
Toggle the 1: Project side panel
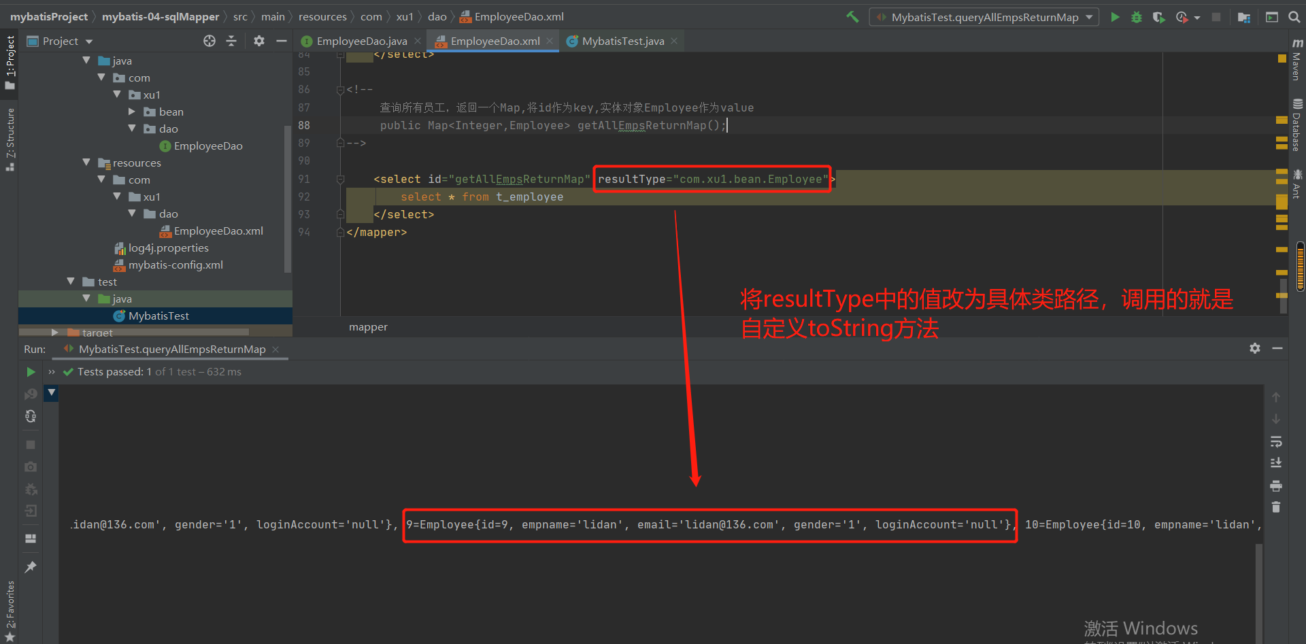pos(10,63)
